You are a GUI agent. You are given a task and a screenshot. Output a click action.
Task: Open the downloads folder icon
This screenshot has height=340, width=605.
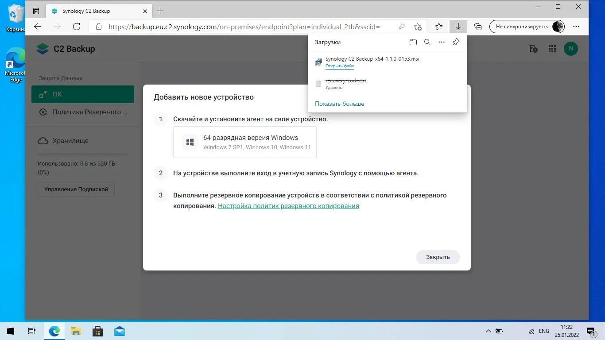point(413,42)
